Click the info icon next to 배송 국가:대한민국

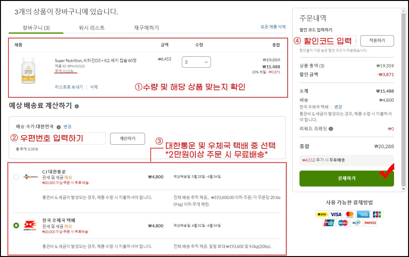pyautogui.click(x=58, y=127)
